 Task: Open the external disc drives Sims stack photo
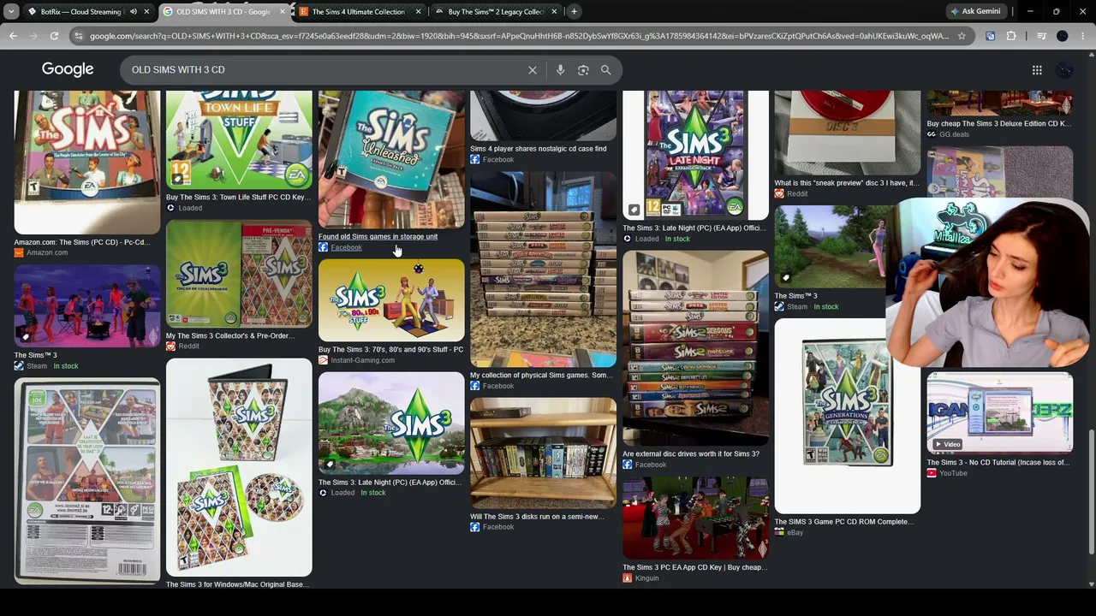695,347
